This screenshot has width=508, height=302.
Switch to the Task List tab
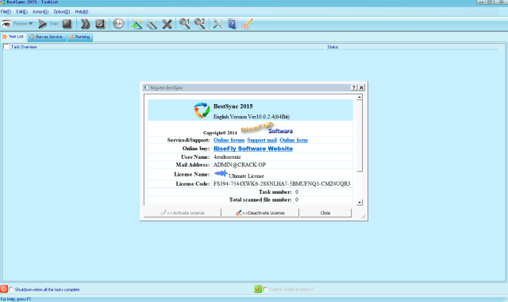[13, 37]
